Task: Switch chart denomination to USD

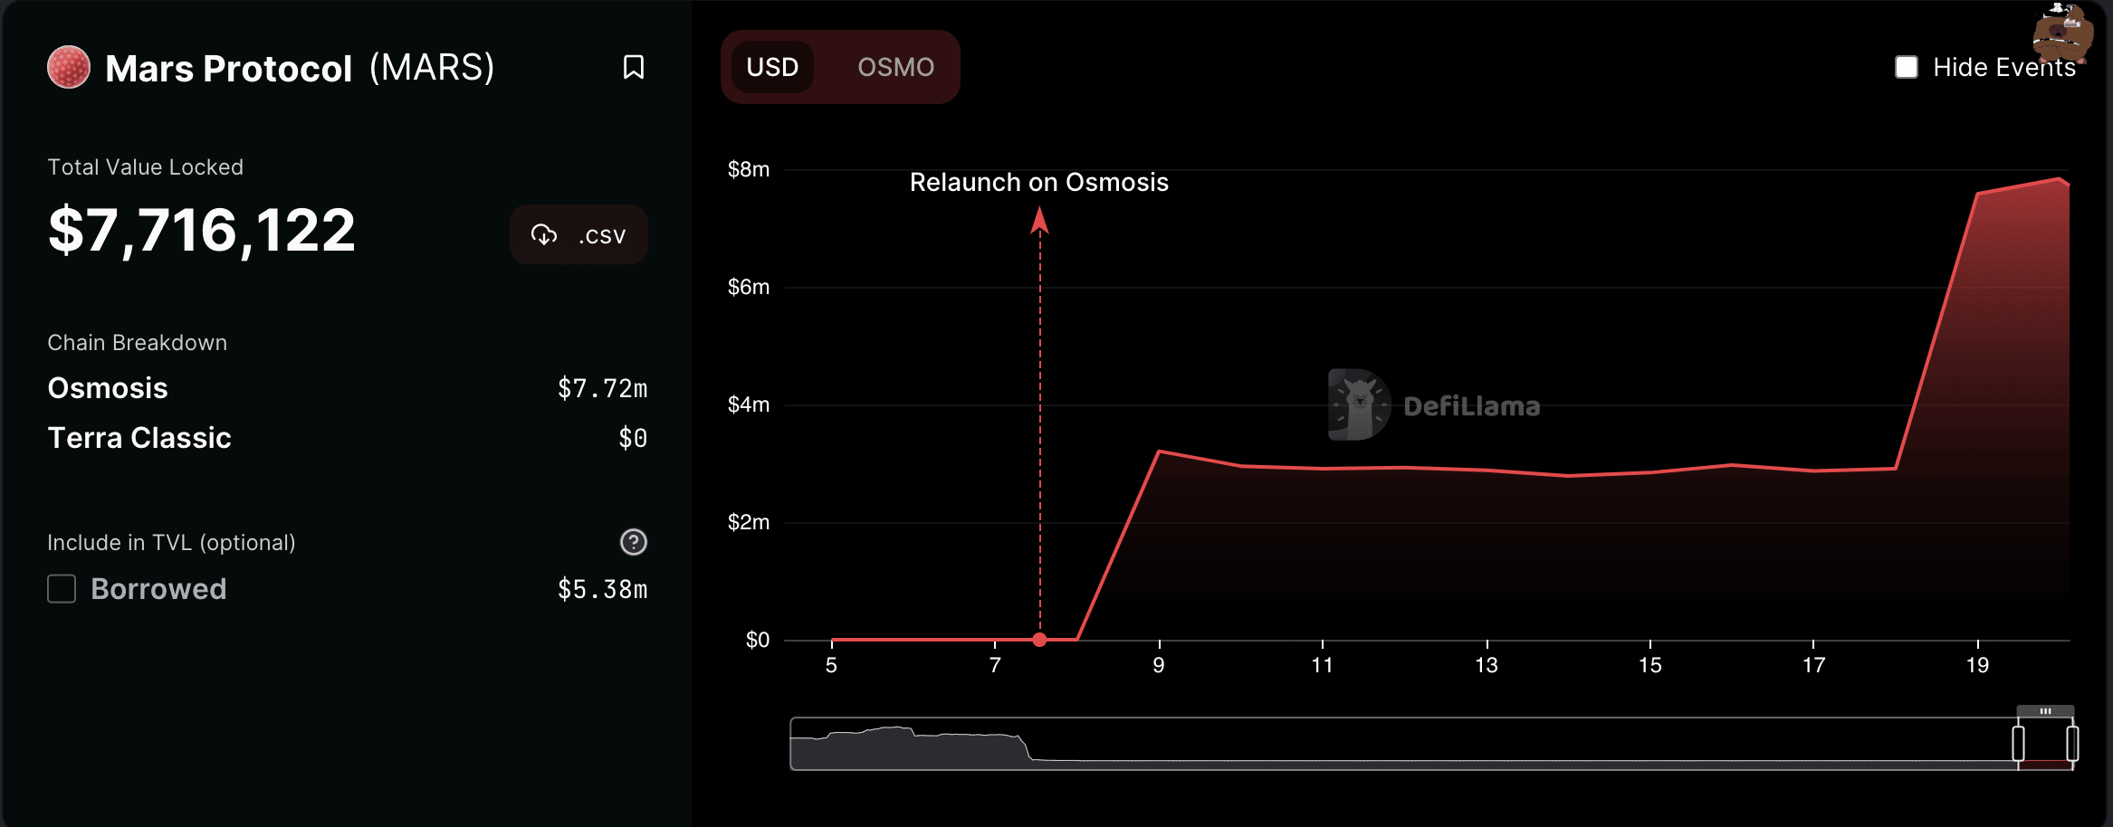Action: [x=772, y=67]
